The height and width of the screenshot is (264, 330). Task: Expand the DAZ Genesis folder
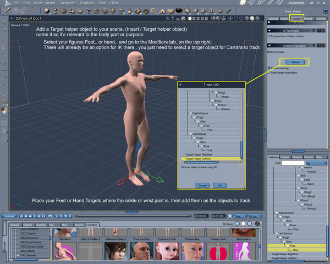pos(18,255)
